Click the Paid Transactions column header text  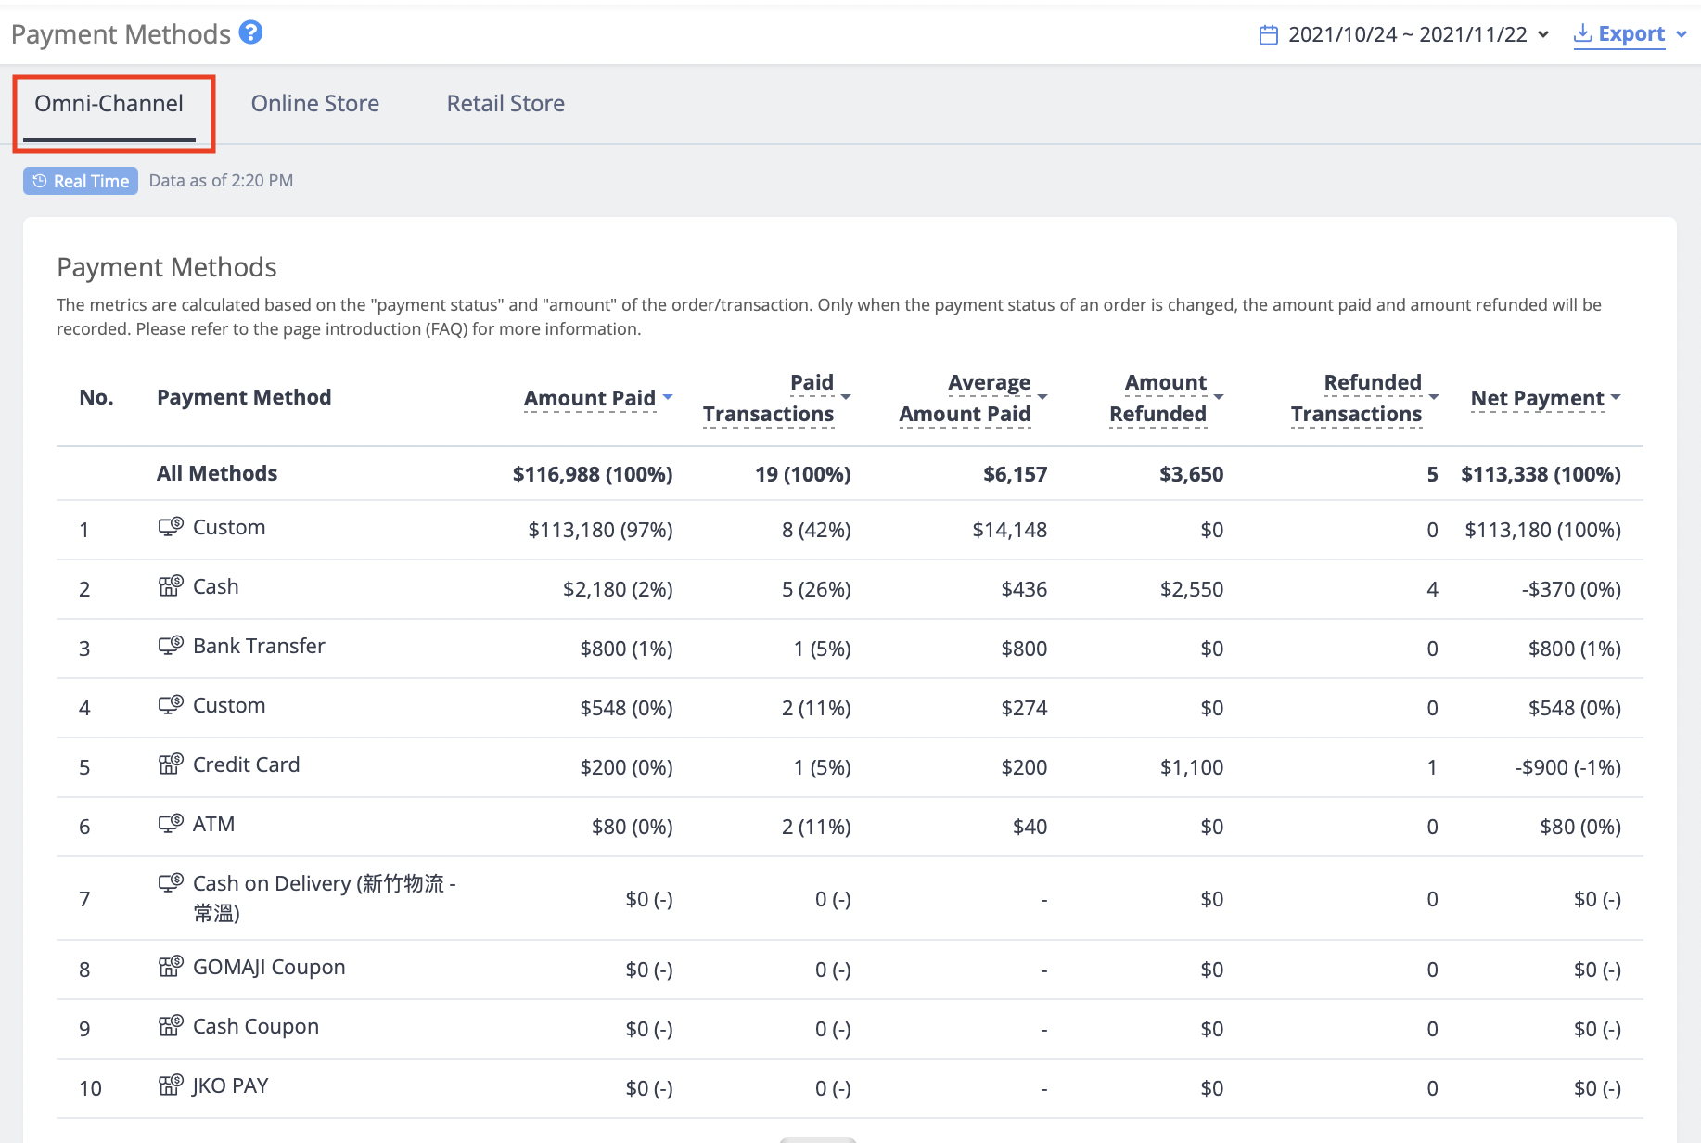[x=769, y=398]
